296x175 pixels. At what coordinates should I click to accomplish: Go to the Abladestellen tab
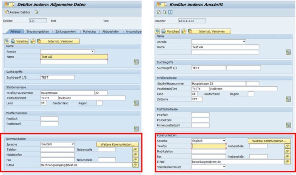pyautogui.click(x=111, y=32)
